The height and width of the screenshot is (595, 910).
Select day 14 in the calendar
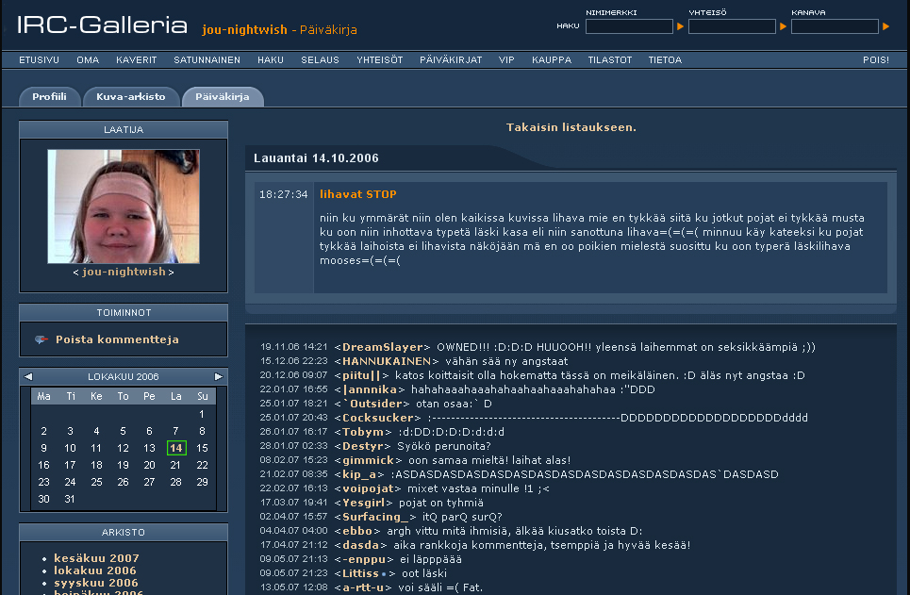click(175, 448)
